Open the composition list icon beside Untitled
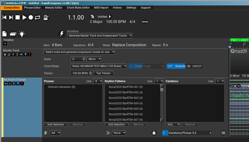 [93, 16]
